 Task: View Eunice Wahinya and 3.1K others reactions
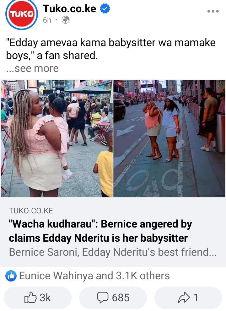[94, 276]
